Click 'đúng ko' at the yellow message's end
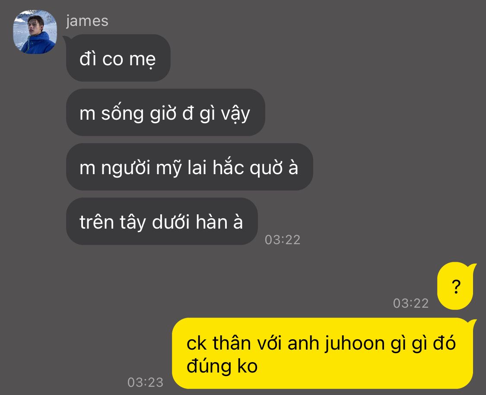The image size is (486, 395). tap(222, 366)
